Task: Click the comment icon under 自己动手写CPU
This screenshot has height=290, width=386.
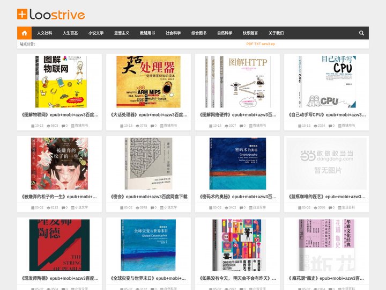Action: [x=330, y=126]
